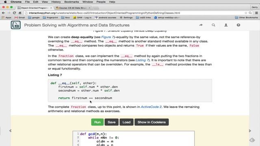The width and height of the screenshot is (260, 146).
Task: Open Chrome hamburger menu
Action: [x=256, y=13]
